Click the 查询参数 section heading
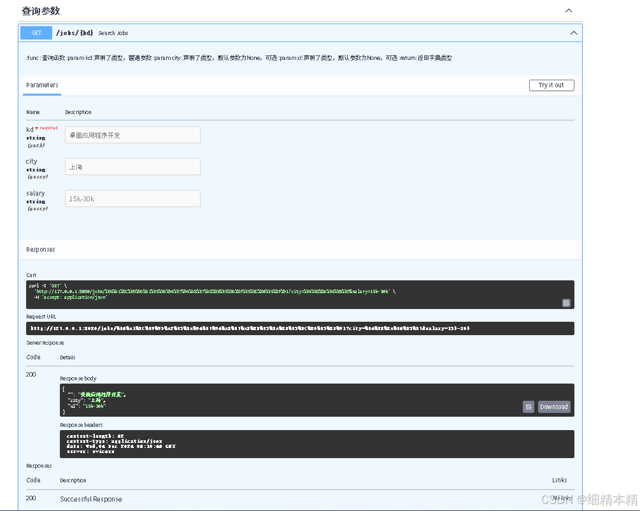Viewport: 640px width, 511px height. tap(41, 11)
